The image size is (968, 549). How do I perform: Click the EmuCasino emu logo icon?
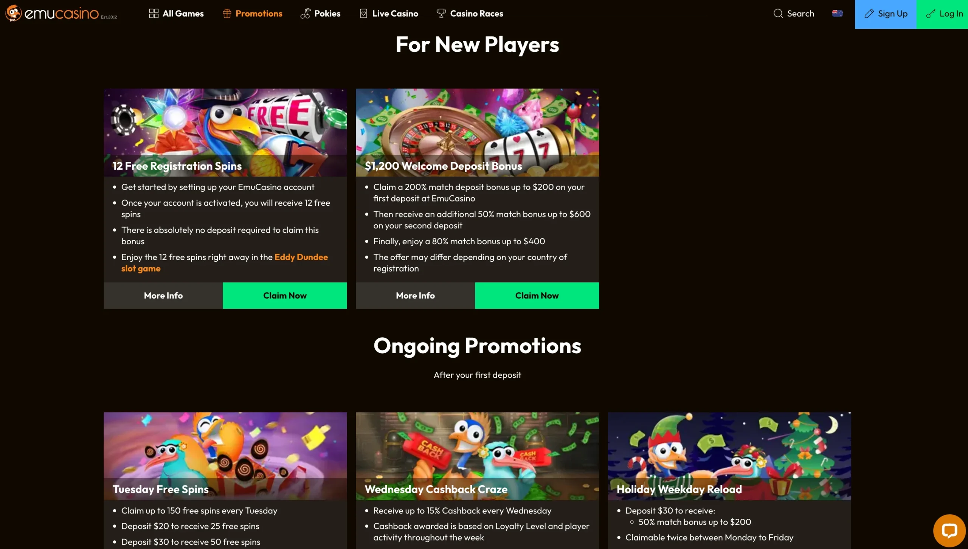point(13,13)
